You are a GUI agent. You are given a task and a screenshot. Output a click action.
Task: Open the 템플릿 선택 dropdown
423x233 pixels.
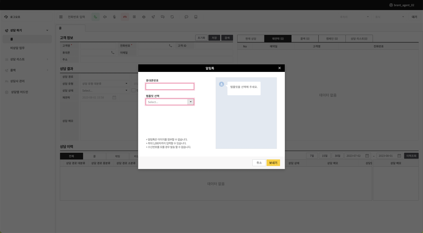pos(170,102)
